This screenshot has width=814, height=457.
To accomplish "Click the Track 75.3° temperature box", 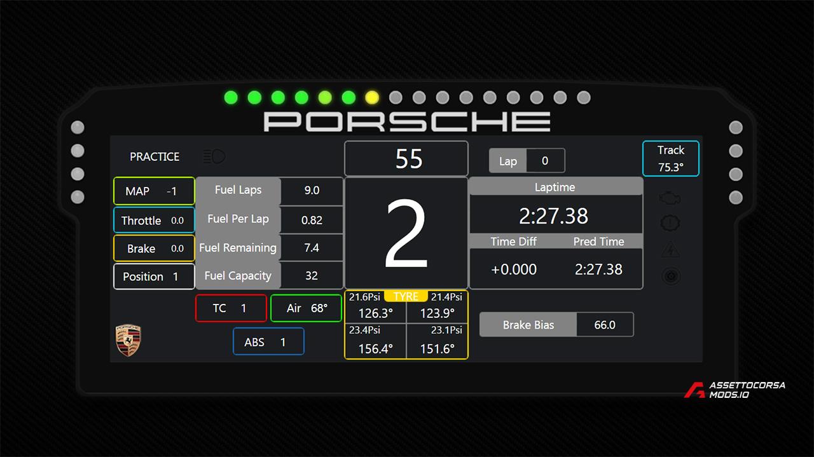I will coord(671,158).
